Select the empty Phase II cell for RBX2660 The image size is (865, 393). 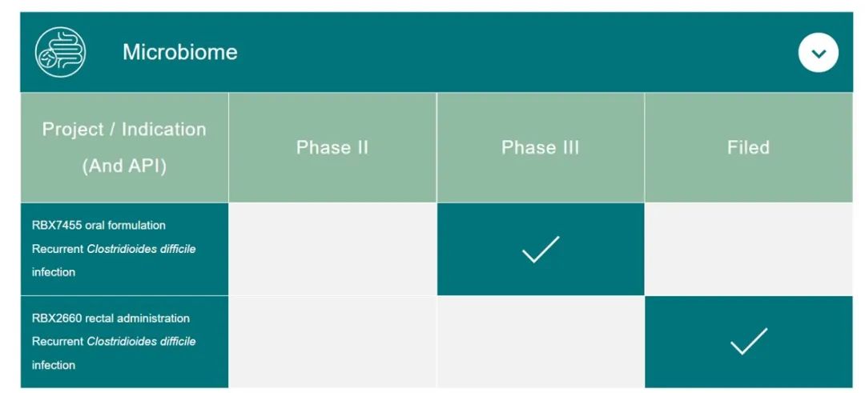332,342
